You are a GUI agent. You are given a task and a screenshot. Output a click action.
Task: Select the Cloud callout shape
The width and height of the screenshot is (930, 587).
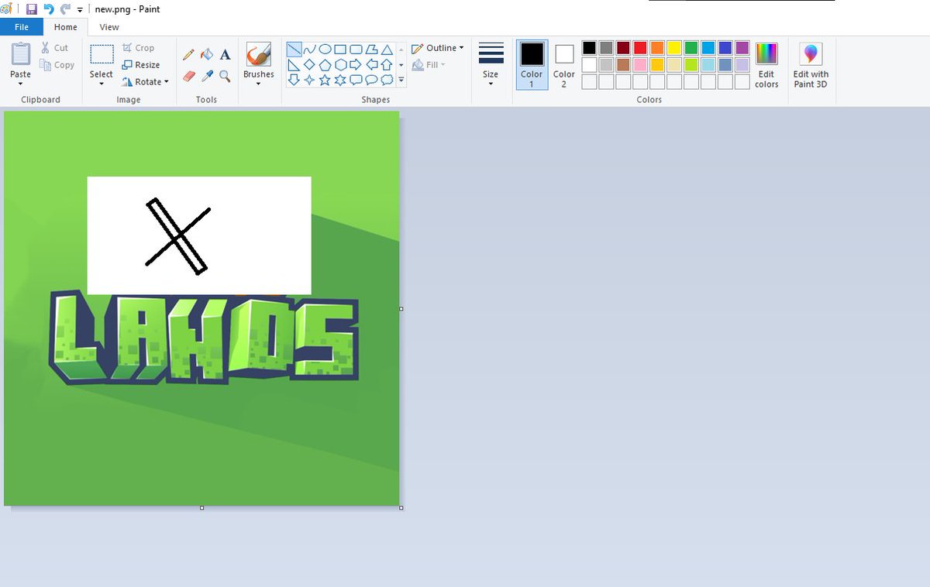pos(387,80)
